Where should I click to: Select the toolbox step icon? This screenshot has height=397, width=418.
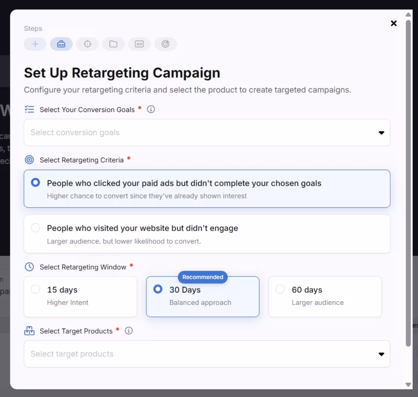61,44
